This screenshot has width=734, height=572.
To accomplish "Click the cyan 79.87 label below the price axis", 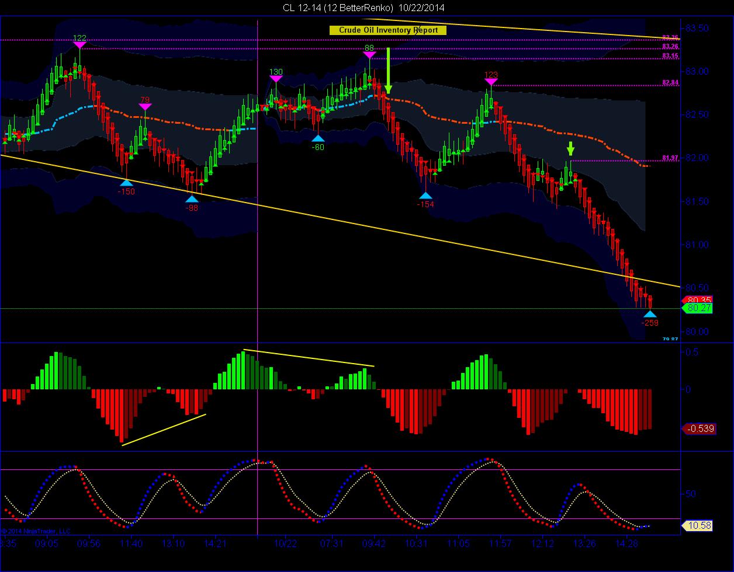I will 670,339.
